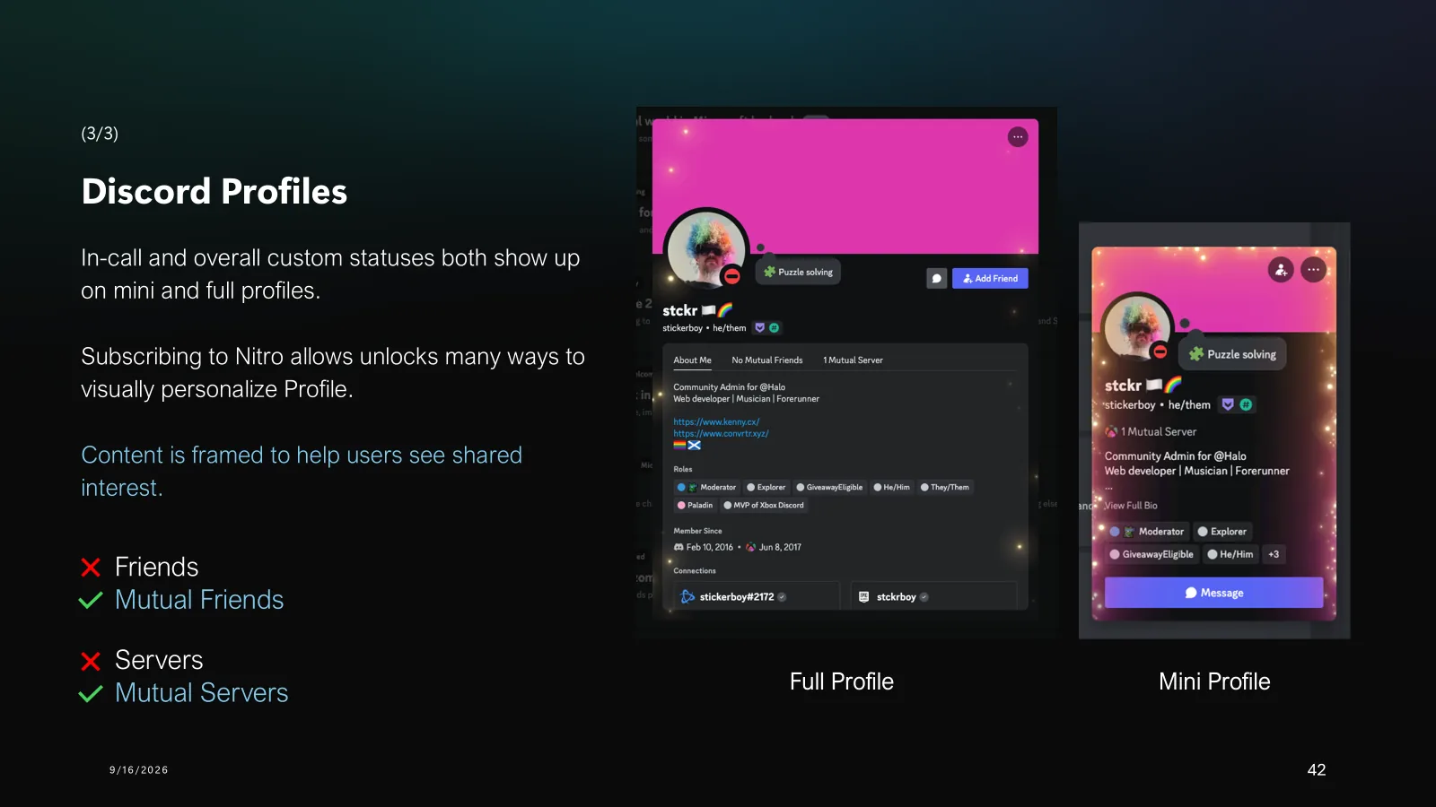
Task: Click 1 Mutual Server in the Mini Profile
Action: pos(1151,431)
